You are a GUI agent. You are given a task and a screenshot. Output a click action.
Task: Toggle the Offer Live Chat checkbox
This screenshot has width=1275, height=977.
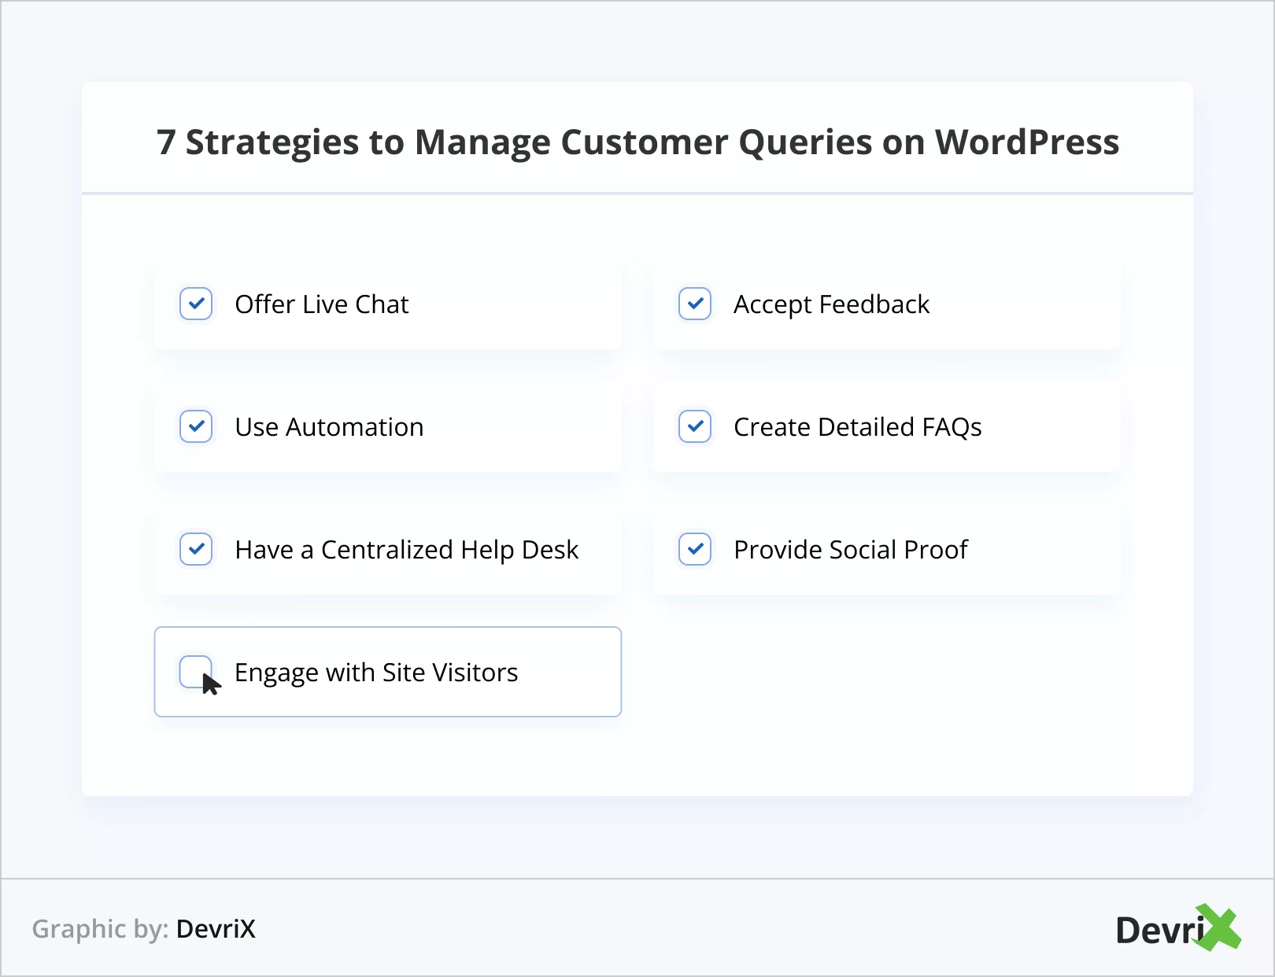pos(196,304)
